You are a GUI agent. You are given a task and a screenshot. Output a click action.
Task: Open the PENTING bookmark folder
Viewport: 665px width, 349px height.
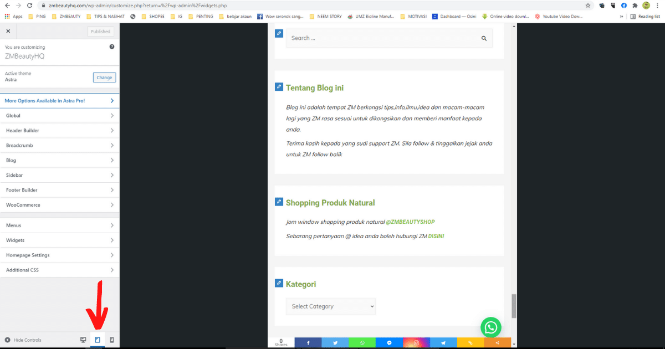point(201,17)
